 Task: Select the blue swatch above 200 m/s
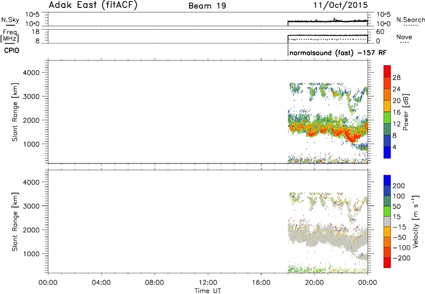click(387, 180)
